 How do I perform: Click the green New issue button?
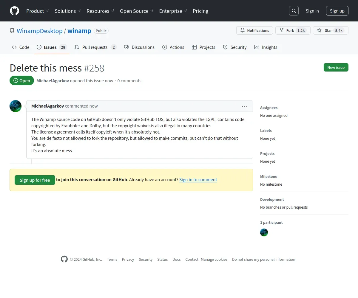point(336,67)
